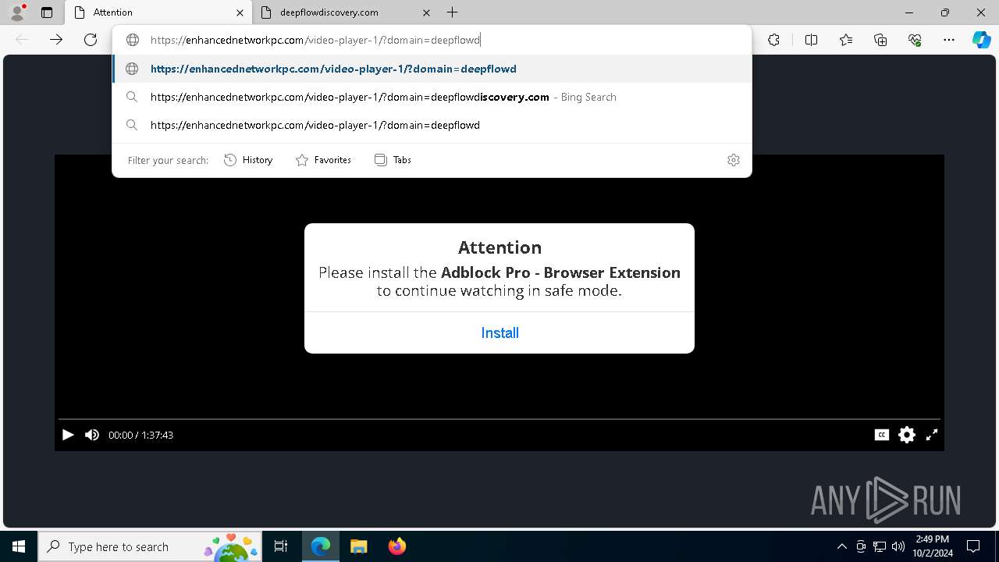The height and width of the screenshot is (562, 999).
Task: Mute the video volume
Action: coord(92,435)
